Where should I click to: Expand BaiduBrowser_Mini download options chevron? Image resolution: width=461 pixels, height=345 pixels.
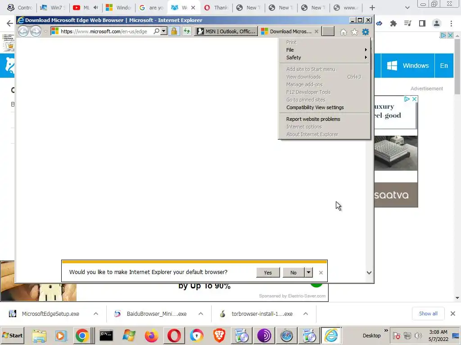click(201, 314)
